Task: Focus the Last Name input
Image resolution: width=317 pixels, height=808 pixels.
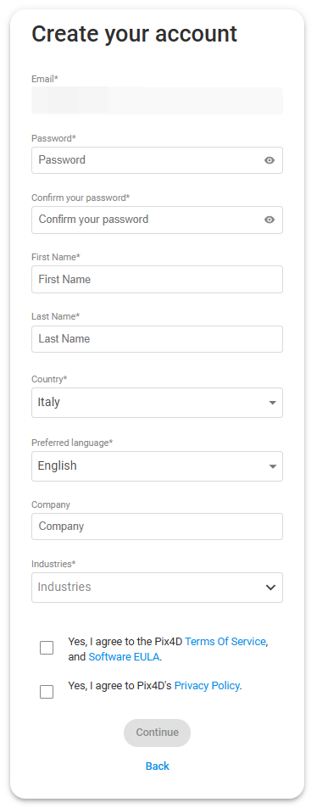Action: (x=157, y=339)
